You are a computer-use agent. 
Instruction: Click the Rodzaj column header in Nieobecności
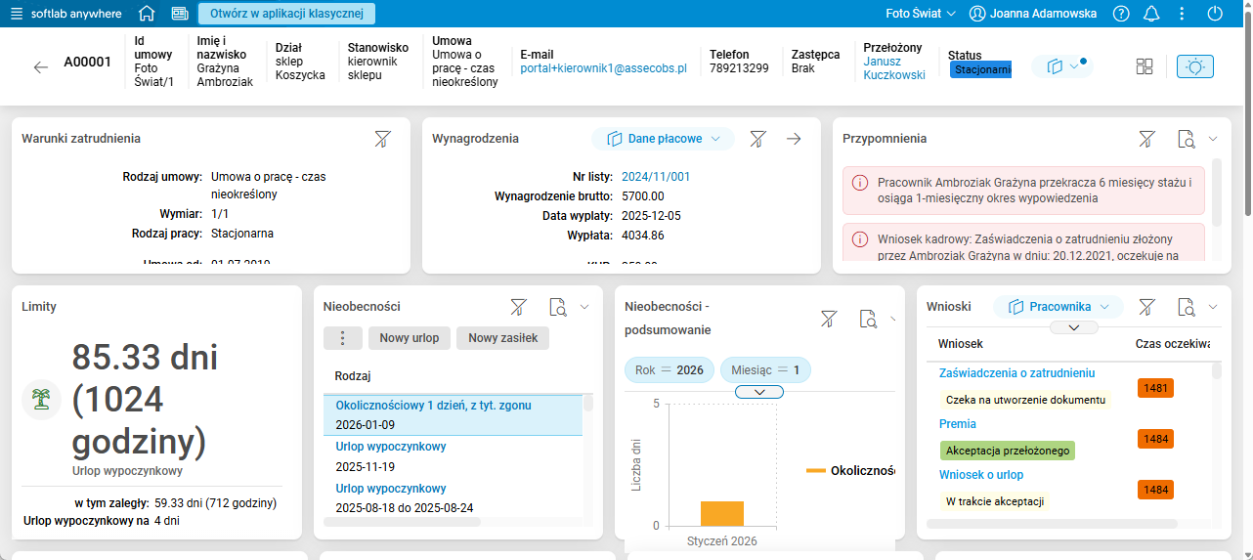(352, 376)
